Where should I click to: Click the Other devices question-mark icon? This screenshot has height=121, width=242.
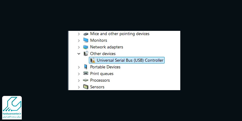[x=86, y=54]
